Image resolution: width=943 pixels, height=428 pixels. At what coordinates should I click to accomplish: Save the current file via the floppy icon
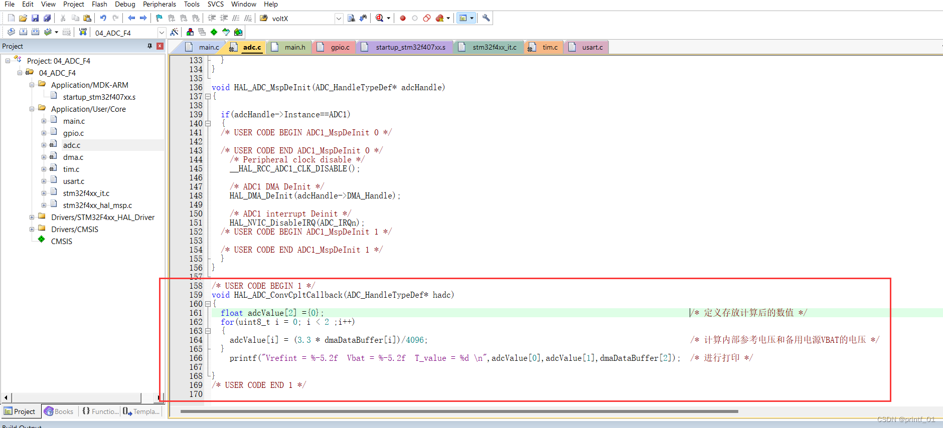click(x=35, y=18)
